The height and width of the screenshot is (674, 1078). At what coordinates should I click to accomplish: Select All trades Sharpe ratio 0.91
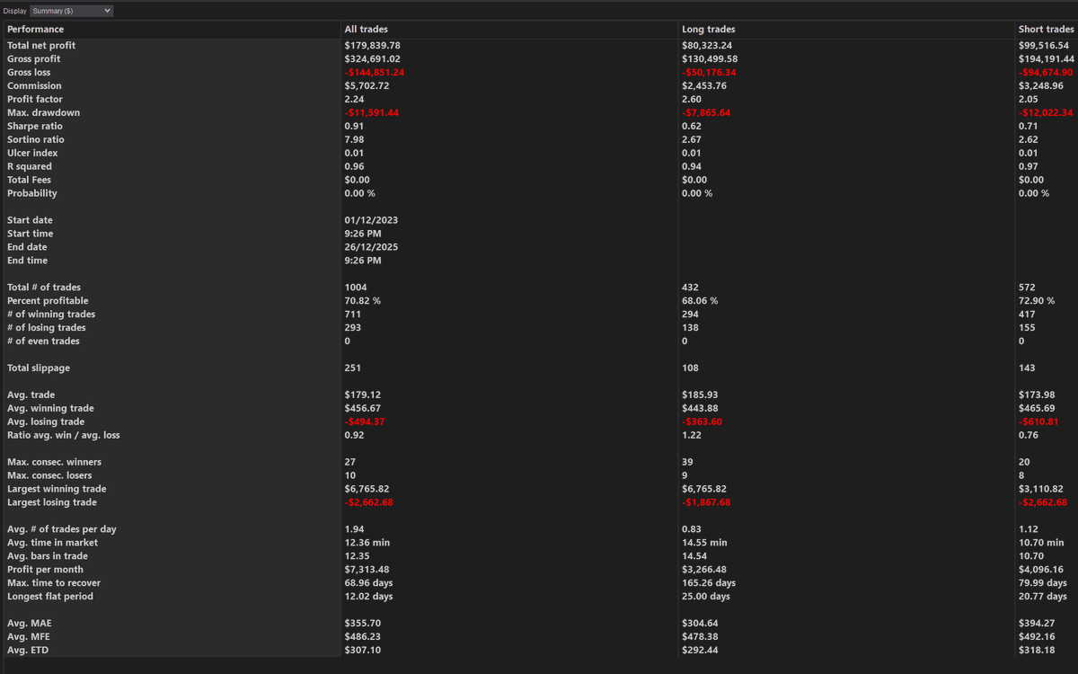(x=354, y=126)
